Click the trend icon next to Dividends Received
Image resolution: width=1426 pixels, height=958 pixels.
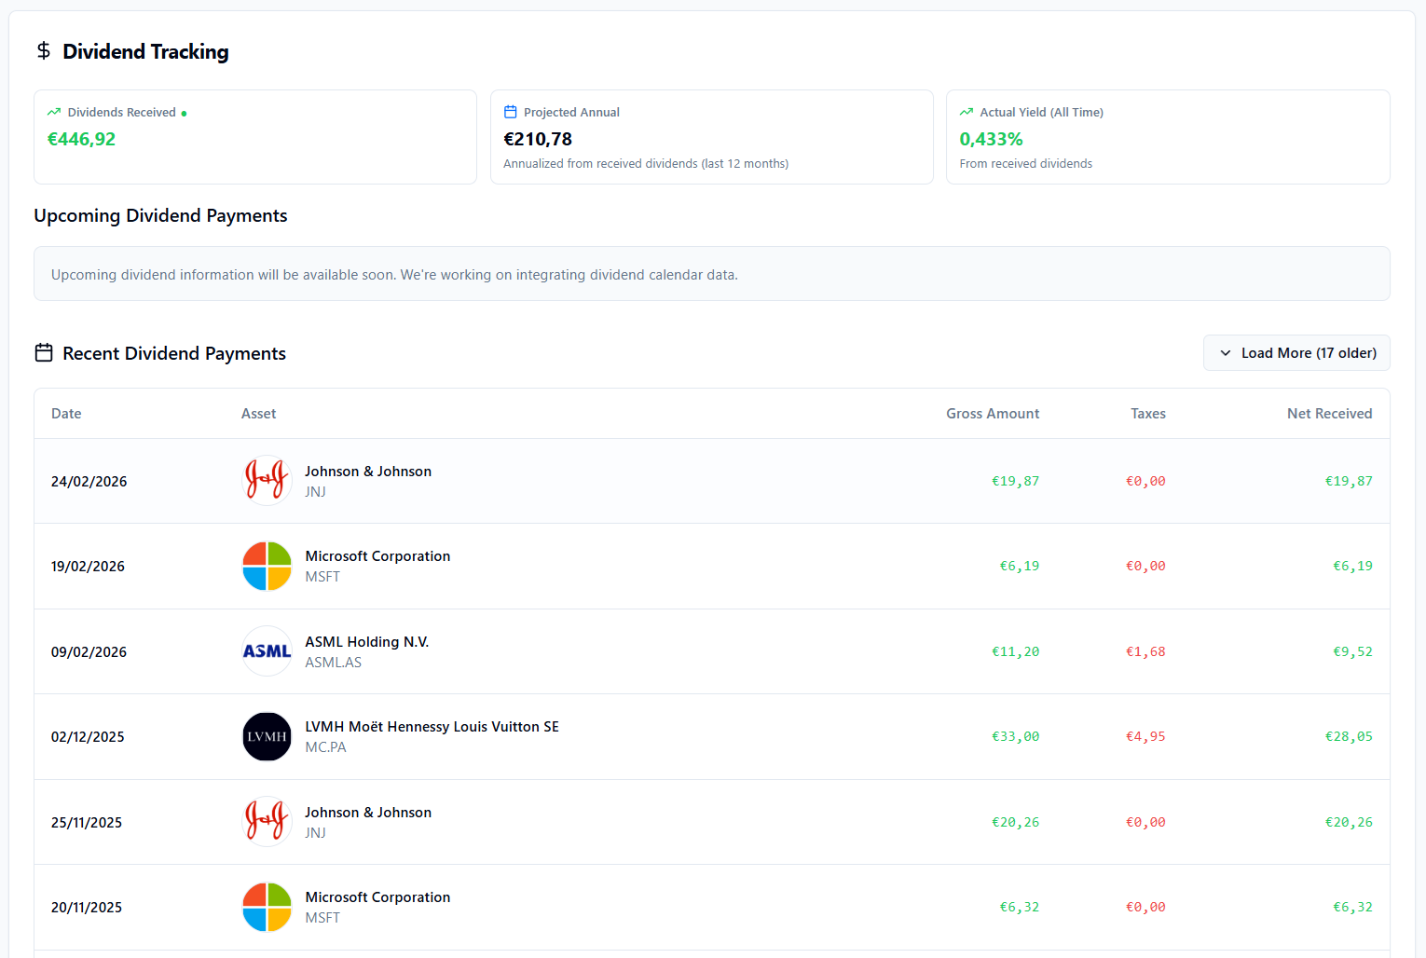[54, 112]
